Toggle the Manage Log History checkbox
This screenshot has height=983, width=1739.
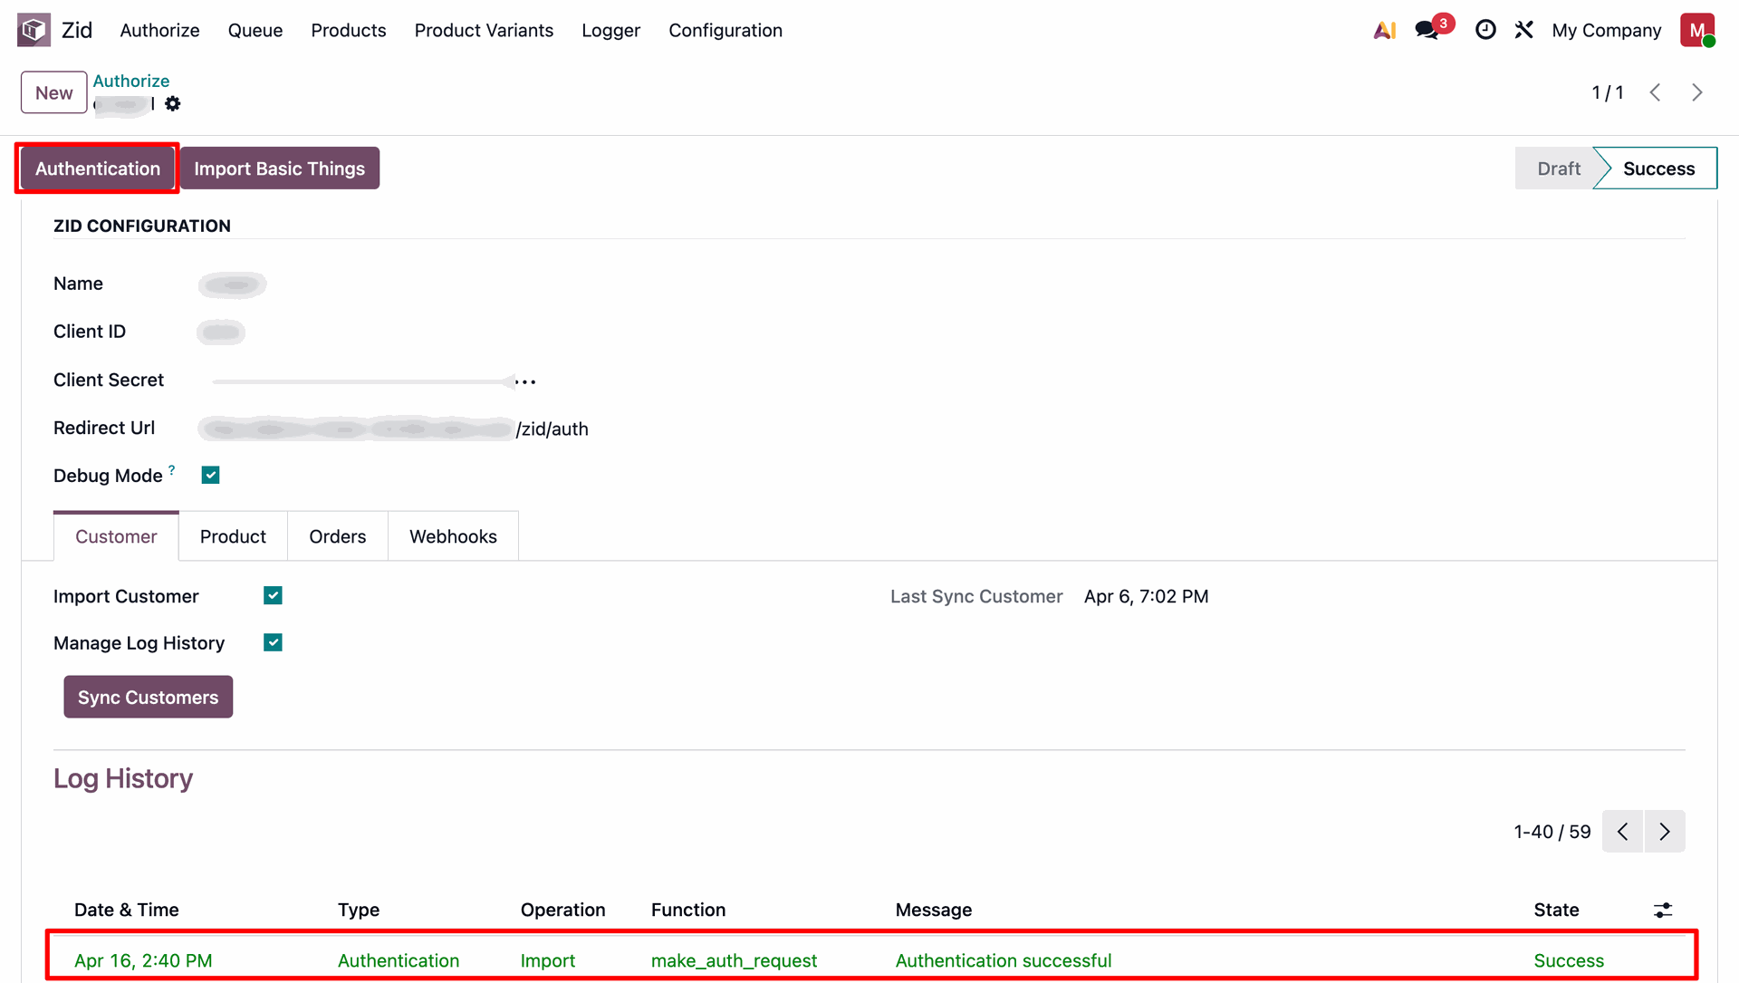click(273, 642)
